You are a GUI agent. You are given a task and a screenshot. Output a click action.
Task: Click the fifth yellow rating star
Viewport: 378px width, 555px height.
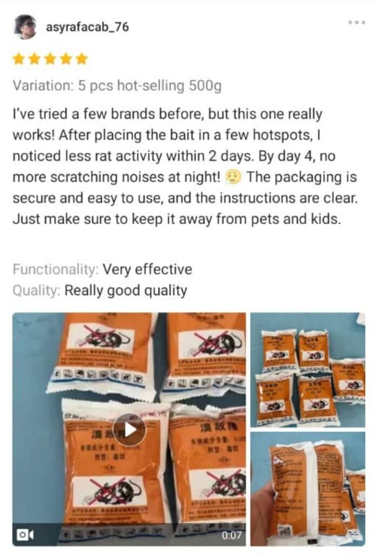click(82, 59)
